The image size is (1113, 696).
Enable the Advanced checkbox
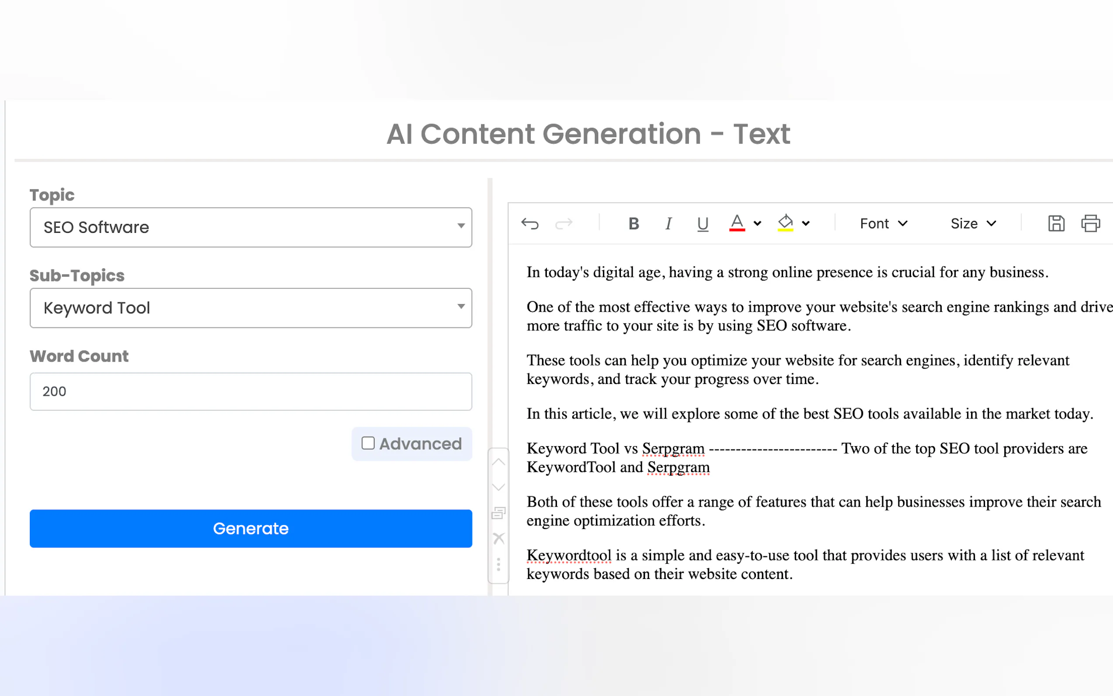coord(368,443)
